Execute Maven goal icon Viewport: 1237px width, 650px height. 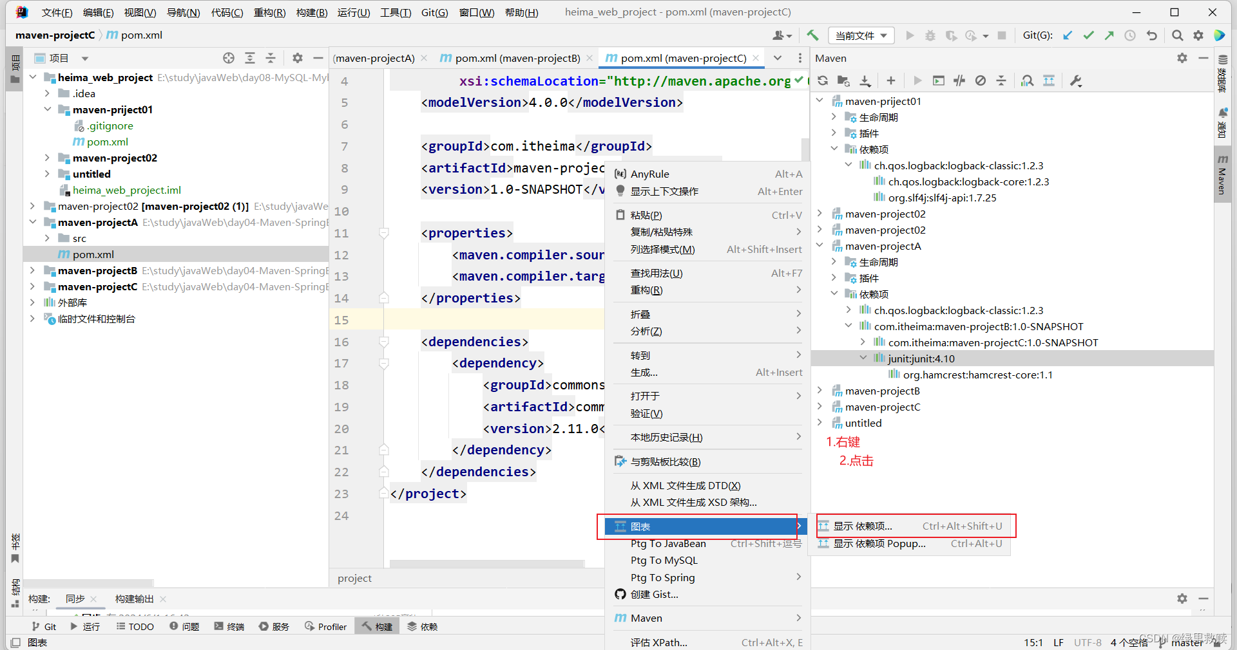click(x=939, y=80)
